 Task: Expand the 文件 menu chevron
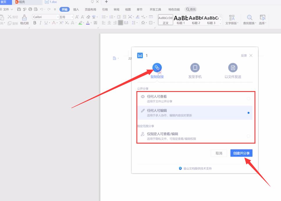coord(12,9)
